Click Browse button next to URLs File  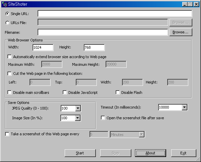click(x=181, y=22)
